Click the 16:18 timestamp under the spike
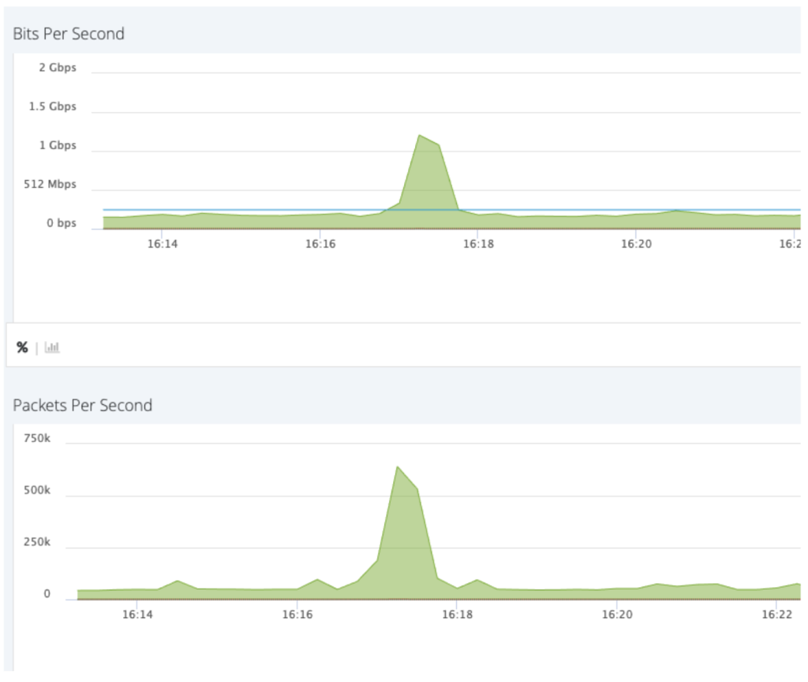Screen dimensions: 808x682 481,244
